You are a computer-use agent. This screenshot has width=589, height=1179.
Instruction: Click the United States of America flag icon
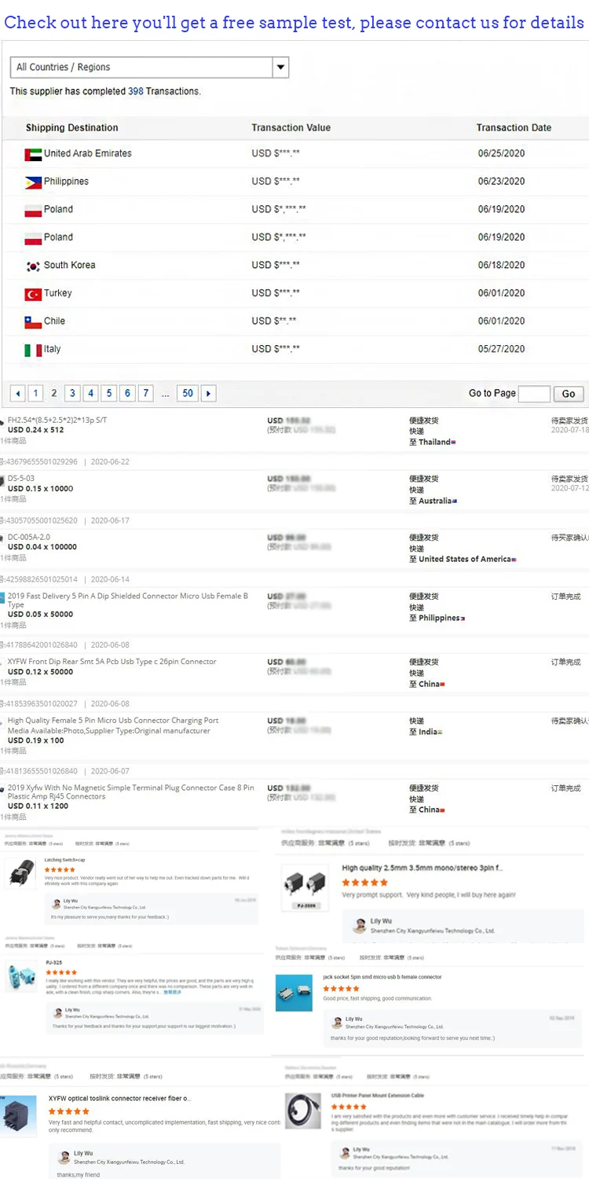(514, 560)
